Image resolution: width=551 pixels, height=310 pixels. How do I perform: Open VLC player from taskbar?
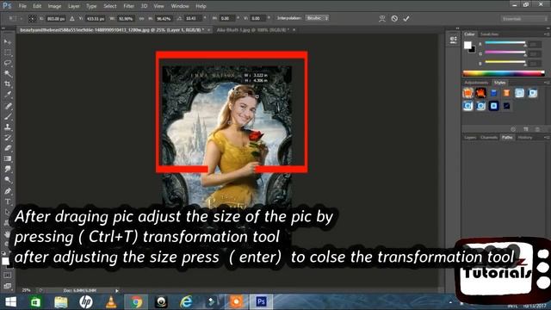(x=111, y=302)
